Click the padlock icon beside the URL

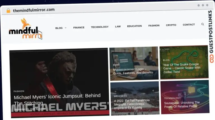point(8,11)
